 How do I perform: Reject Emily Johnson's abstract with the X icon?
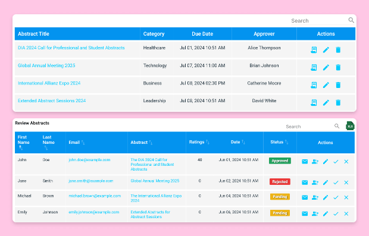pos(346,213)
